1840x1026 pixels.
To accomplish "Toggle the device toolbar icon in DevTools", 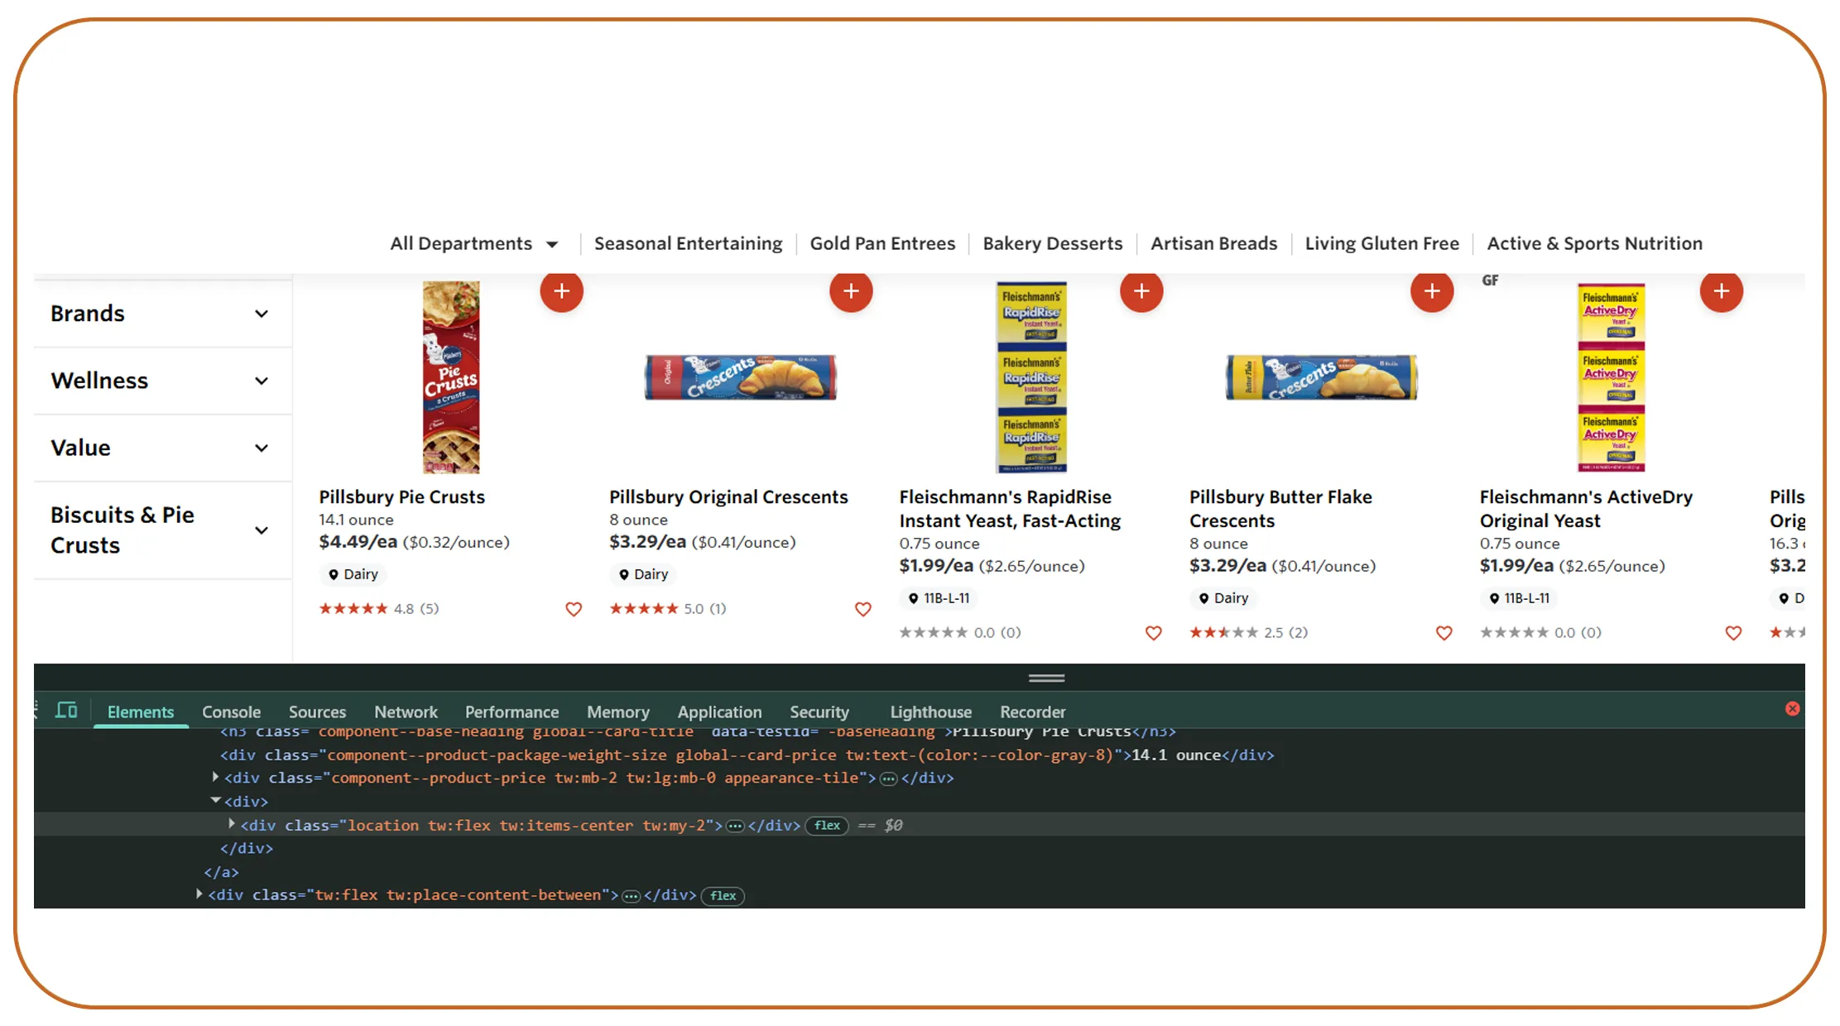I will point(66,711).
